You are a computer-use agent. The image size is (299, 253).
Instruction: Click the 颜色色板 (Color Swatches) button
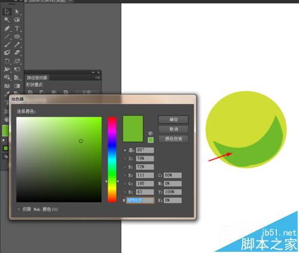pyautogui.click(x=173, y=139)
